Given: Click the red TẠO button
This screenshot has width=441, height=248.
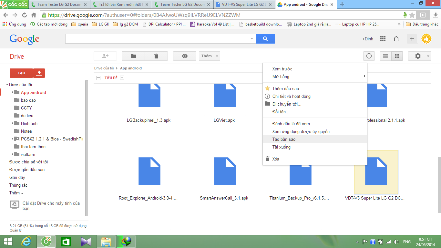Looking at the screenshot, I should coord(21,73).
